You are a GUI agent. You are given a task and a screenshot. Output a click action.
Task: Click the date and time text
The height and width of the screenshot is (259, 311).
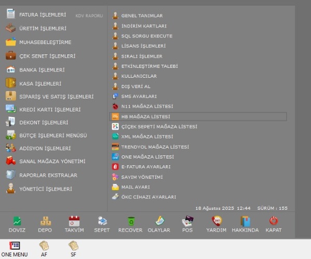coord(223,208)
